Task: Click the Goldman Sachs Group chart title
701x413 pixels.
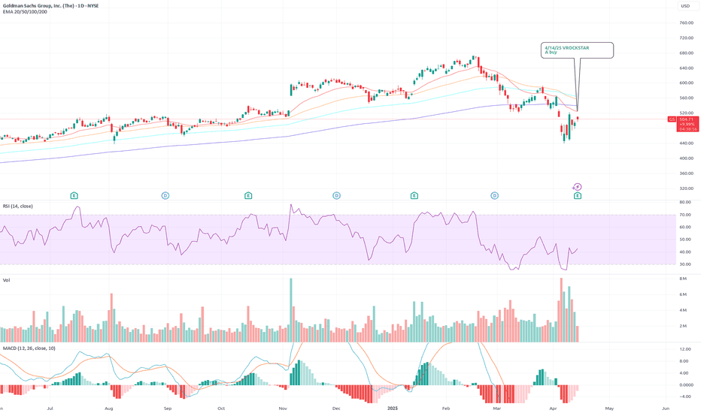Action: (x=50, y=6)
